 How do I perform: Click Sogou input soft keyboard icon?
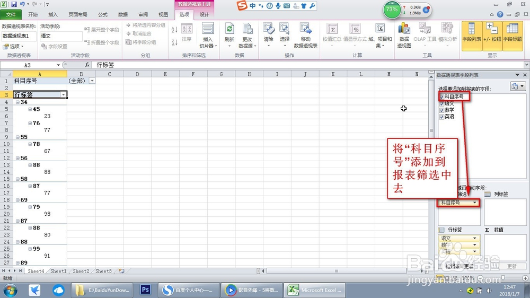(287, 6)
